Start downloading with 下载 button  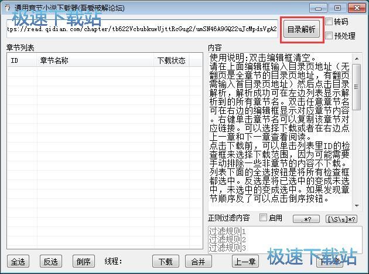165,261
